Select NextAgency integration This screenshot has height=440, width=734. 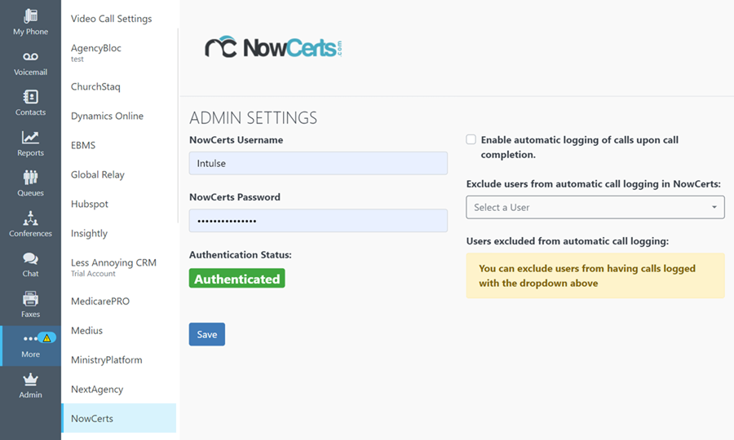[x=97, y=389]
